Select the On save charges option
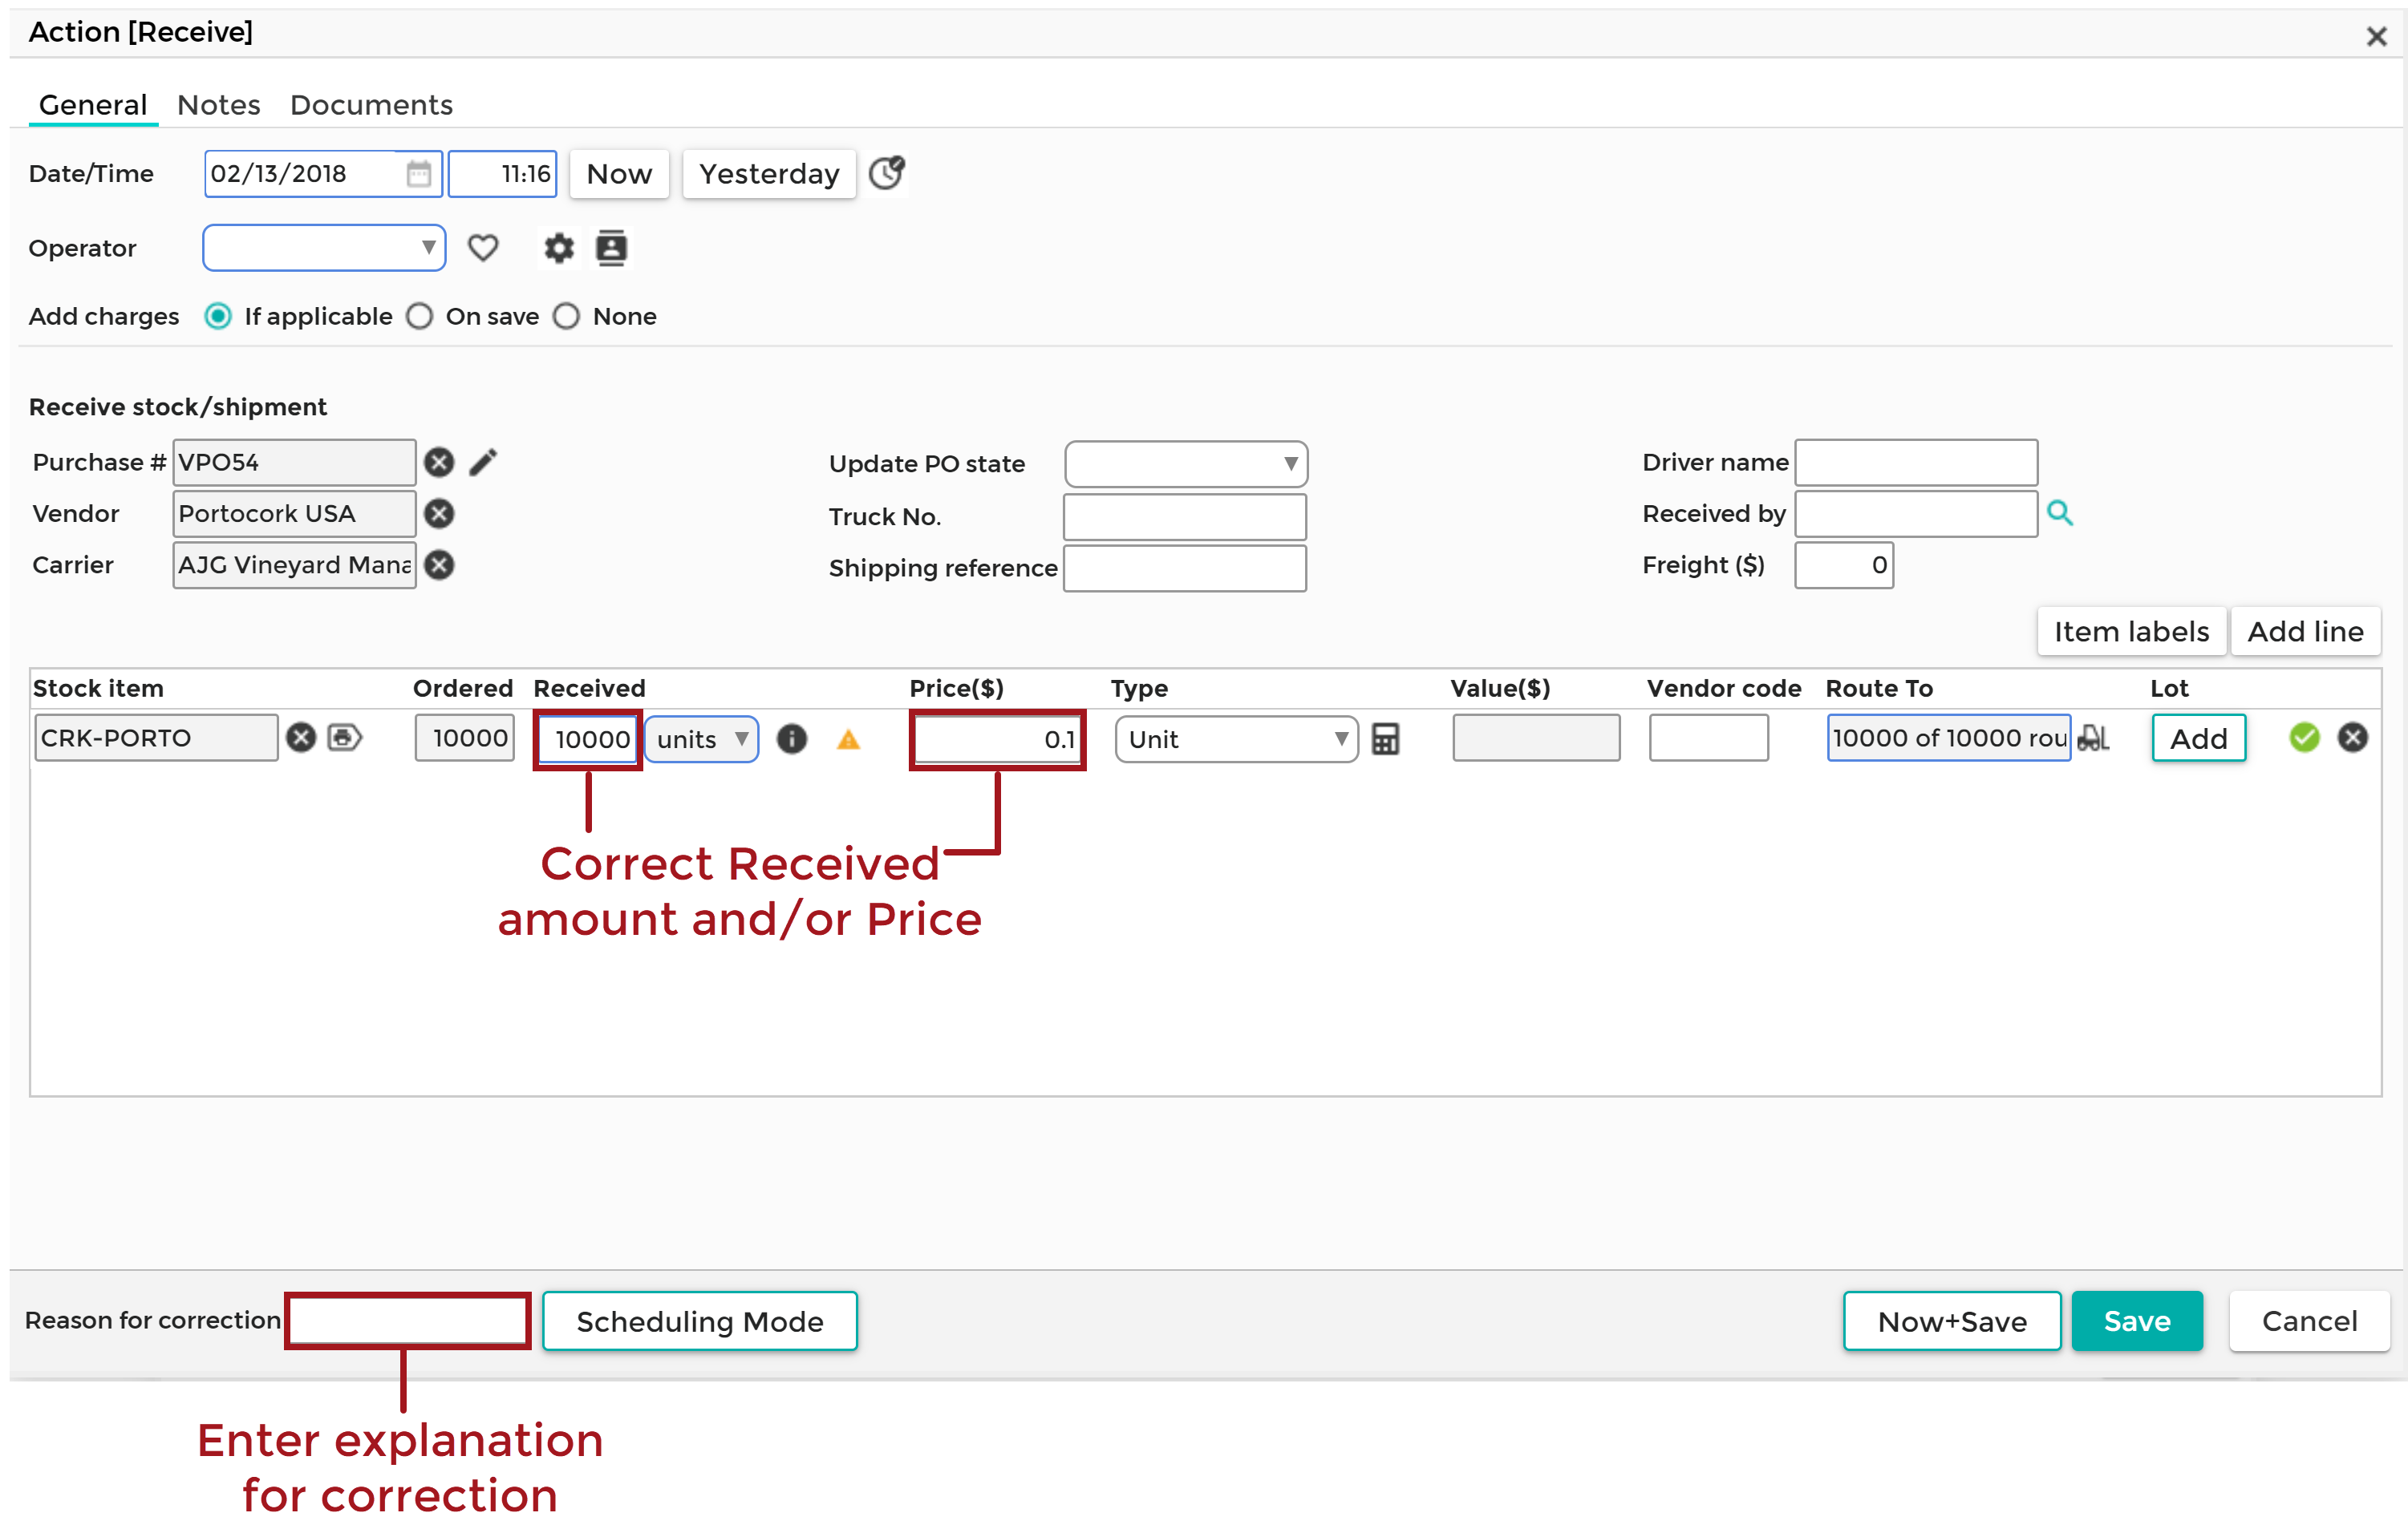 [x=420, y=316]
